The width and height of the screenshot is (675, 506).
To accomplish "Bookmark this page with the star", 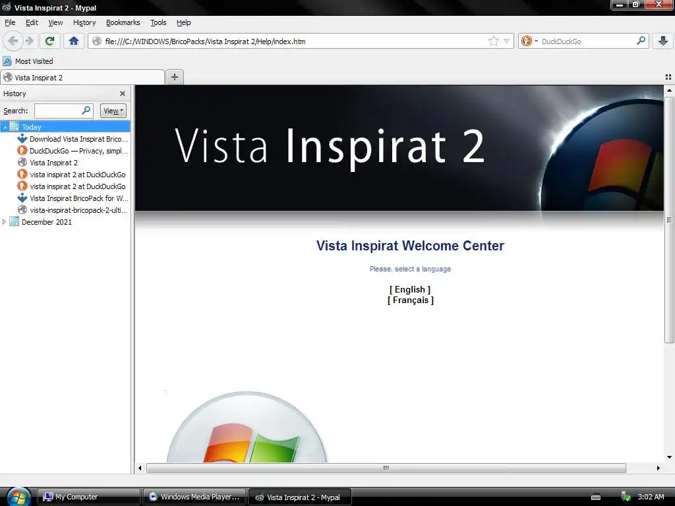I will pos(493,42).
